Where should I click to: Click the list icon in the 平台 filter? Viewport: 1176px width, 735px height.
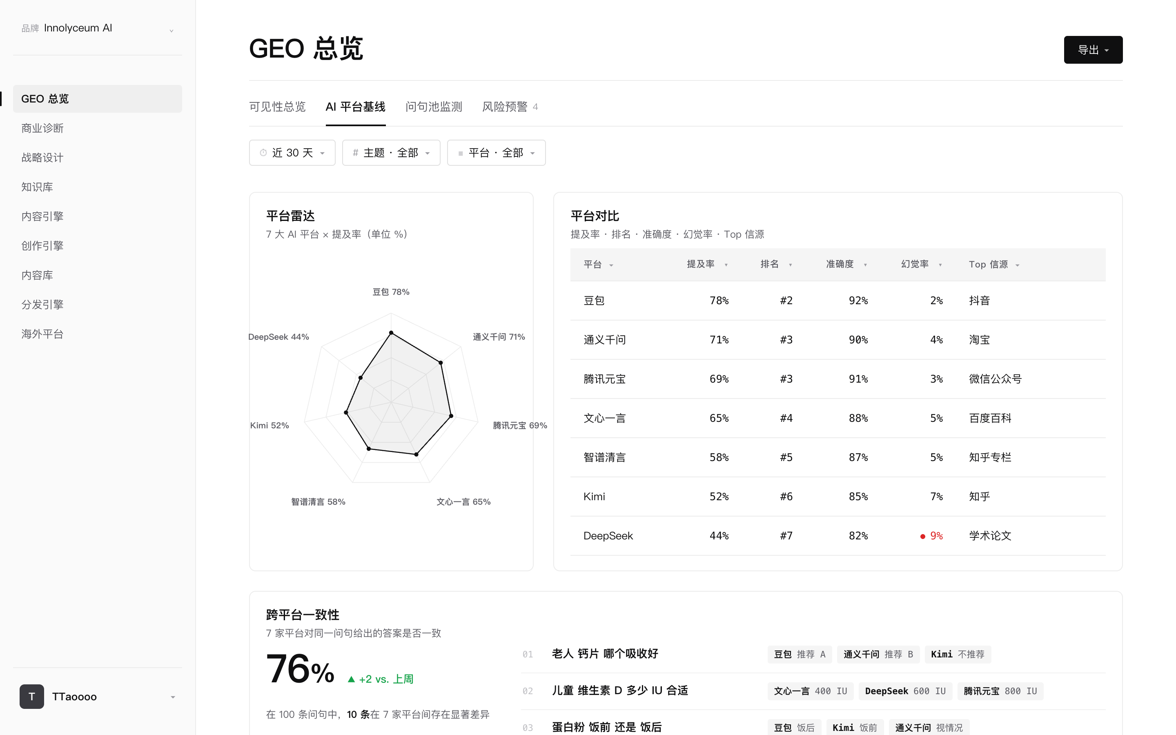(461, 153)
